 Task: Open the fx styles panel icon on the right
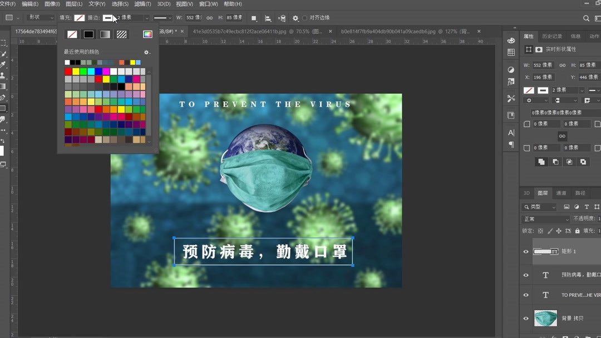click(510, 82)
